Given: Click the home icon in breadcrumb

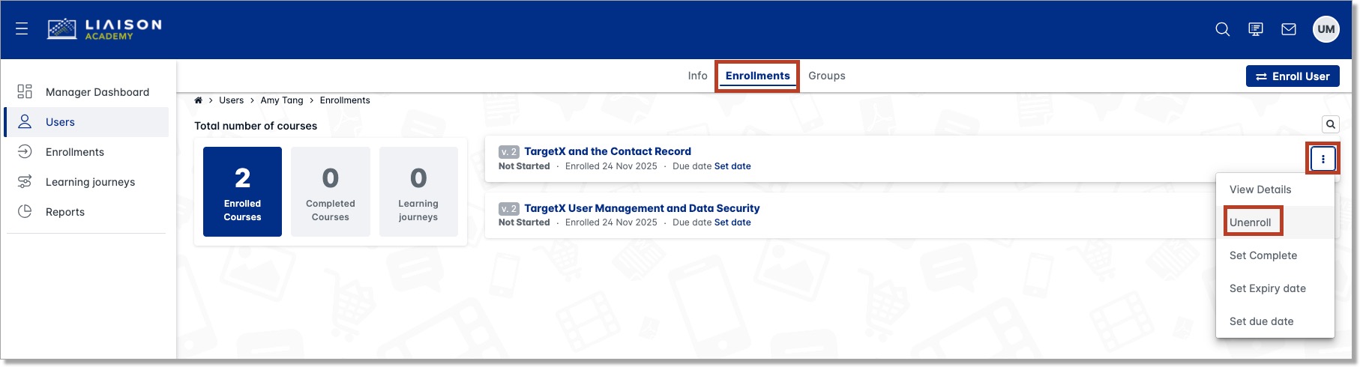Looking at the screenshot, I should (199, 100).
